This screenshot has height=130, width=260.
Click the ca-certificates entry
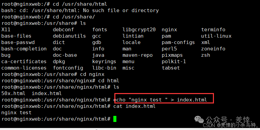coord(24,61)
